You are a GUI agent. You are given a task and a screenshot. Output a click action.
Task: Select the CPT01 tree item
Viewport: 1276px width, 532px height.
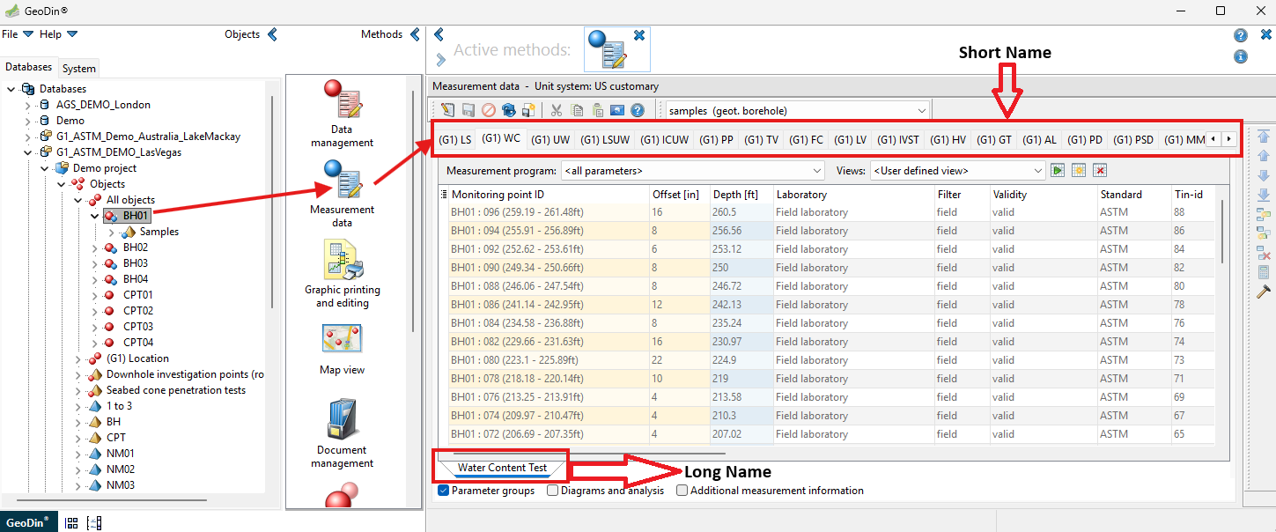point(137,295)
